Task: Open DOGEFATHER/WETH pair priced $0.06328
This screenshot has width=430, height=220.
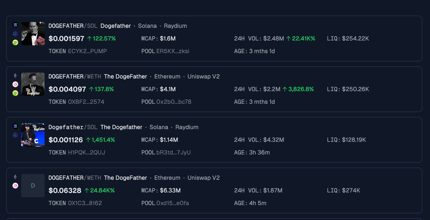Action: (x=75, y=178)
